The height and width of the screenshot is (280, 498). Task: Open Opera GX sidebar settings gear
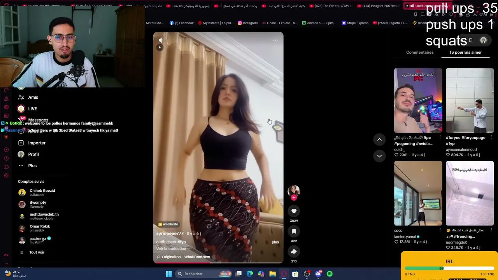point(6,175)
